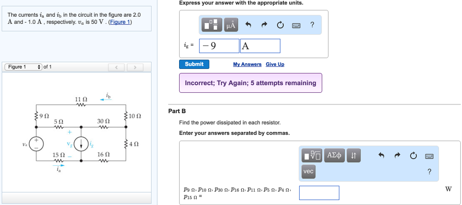Click the W unit label in Part B
Image resolution: width=462 pixels, height=205 pixels.
[448, 189]
